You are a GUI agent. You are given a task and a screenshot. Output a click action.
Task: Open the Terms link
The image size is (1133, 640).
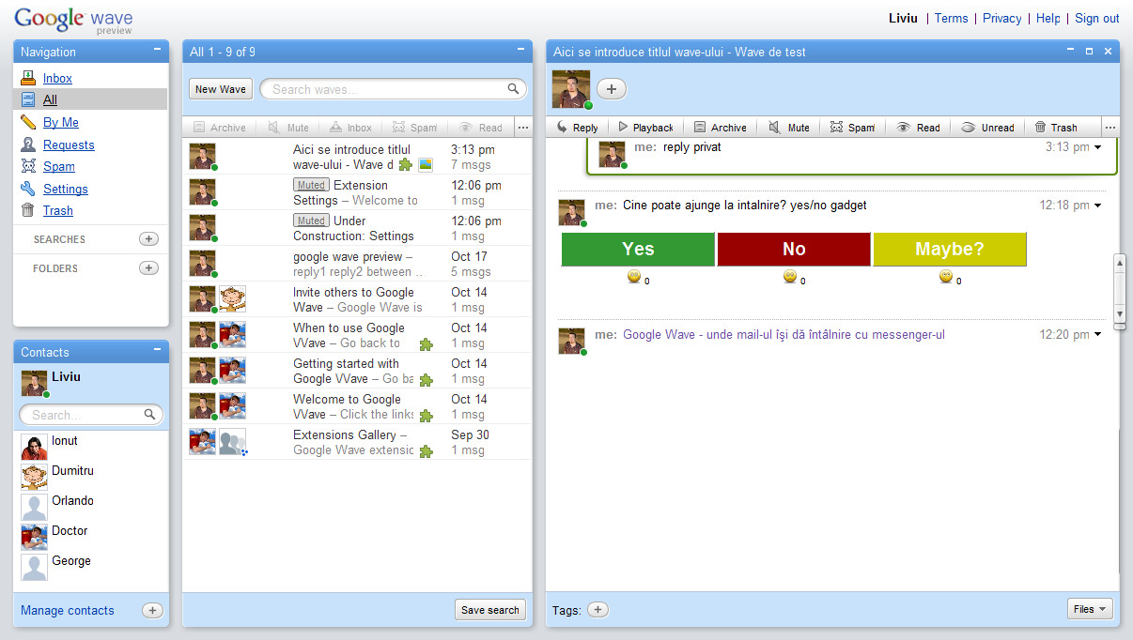pyautogui.click(x=951, y=19)
